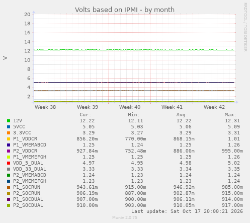Click the 3.3VCC legend label

(22, 133)
